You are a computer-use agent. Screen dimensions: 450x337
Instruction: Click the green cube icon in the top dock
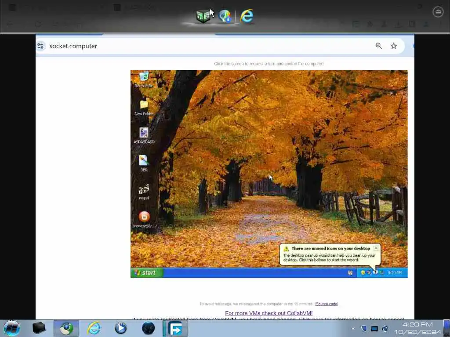click(203, 16)
